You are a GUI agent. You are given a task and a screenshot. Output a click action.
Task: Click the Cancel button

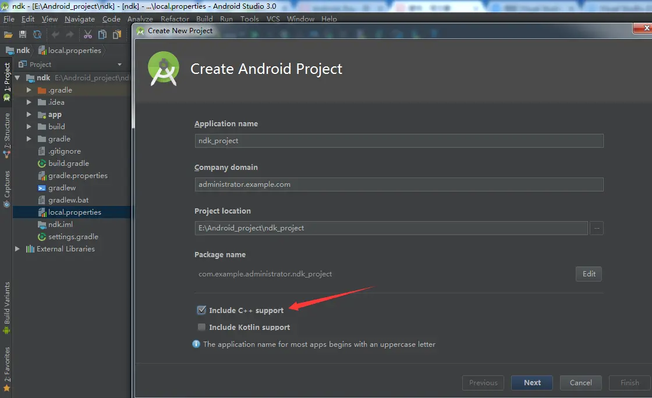pos(580,383)
